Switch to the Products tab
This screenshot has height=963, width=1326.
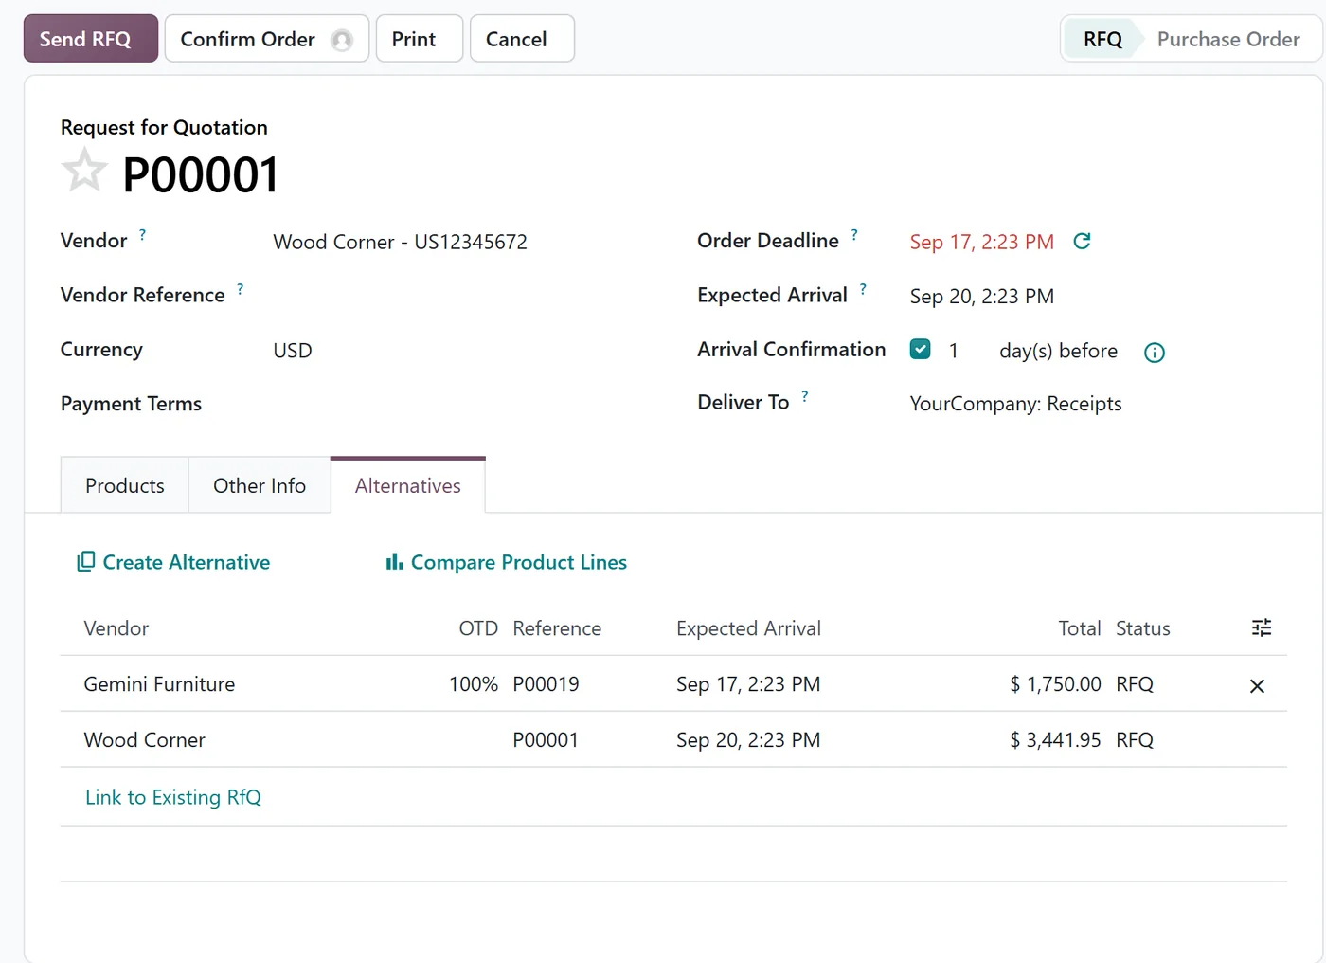(x=125, y=485)
